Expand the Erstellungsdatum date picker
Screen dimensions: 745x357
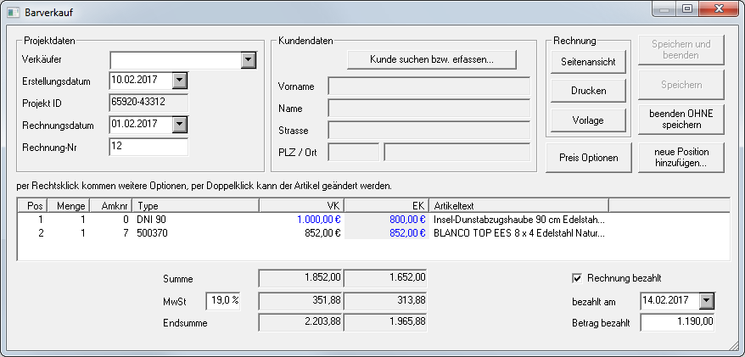179,81
